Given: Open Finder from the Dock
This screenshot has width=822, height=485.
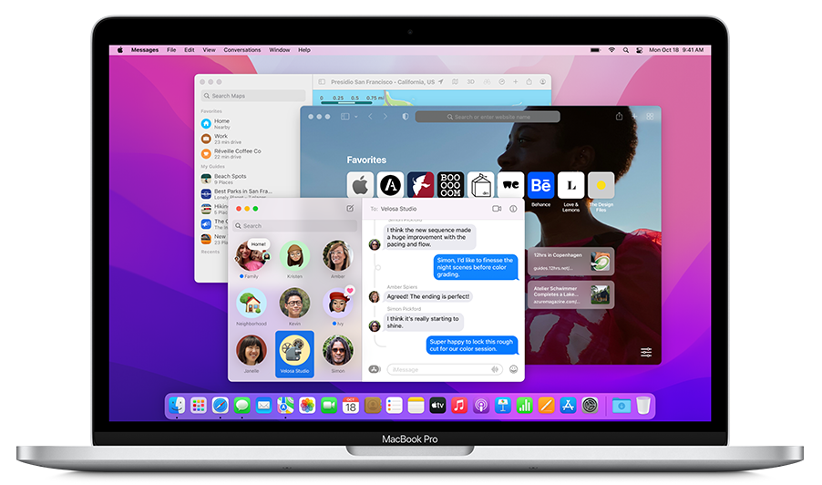Looking at the screenshot, I should pyautogui.click(x=177, y=406).
